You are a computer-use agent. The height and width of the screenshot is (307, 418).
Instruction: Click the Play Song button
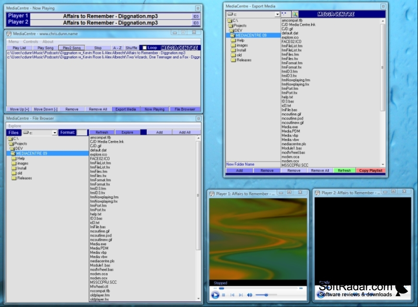pyautogui.click(x=45, y=48)
